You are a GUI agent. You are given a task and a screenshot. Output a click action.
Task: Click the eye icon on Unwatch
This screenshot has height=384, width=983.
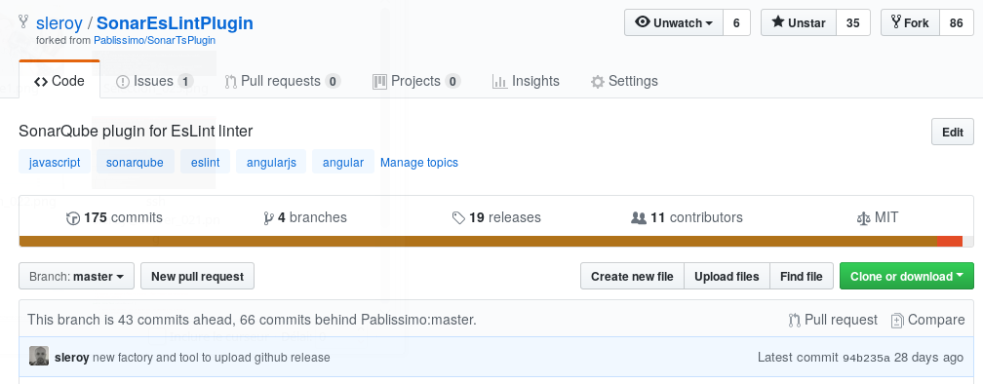tap(643, 21)
